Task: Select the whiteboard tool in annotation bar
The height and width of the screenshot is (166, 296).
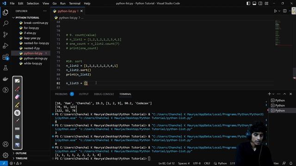Action: tap(17, 81)
